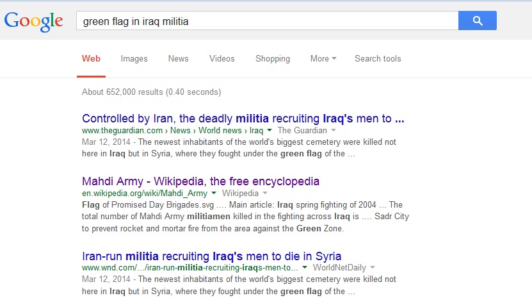Open 'Iran-run militia recruiting Iraq's men' result
This screenshot has width=532, height=298.
point(211,256)
